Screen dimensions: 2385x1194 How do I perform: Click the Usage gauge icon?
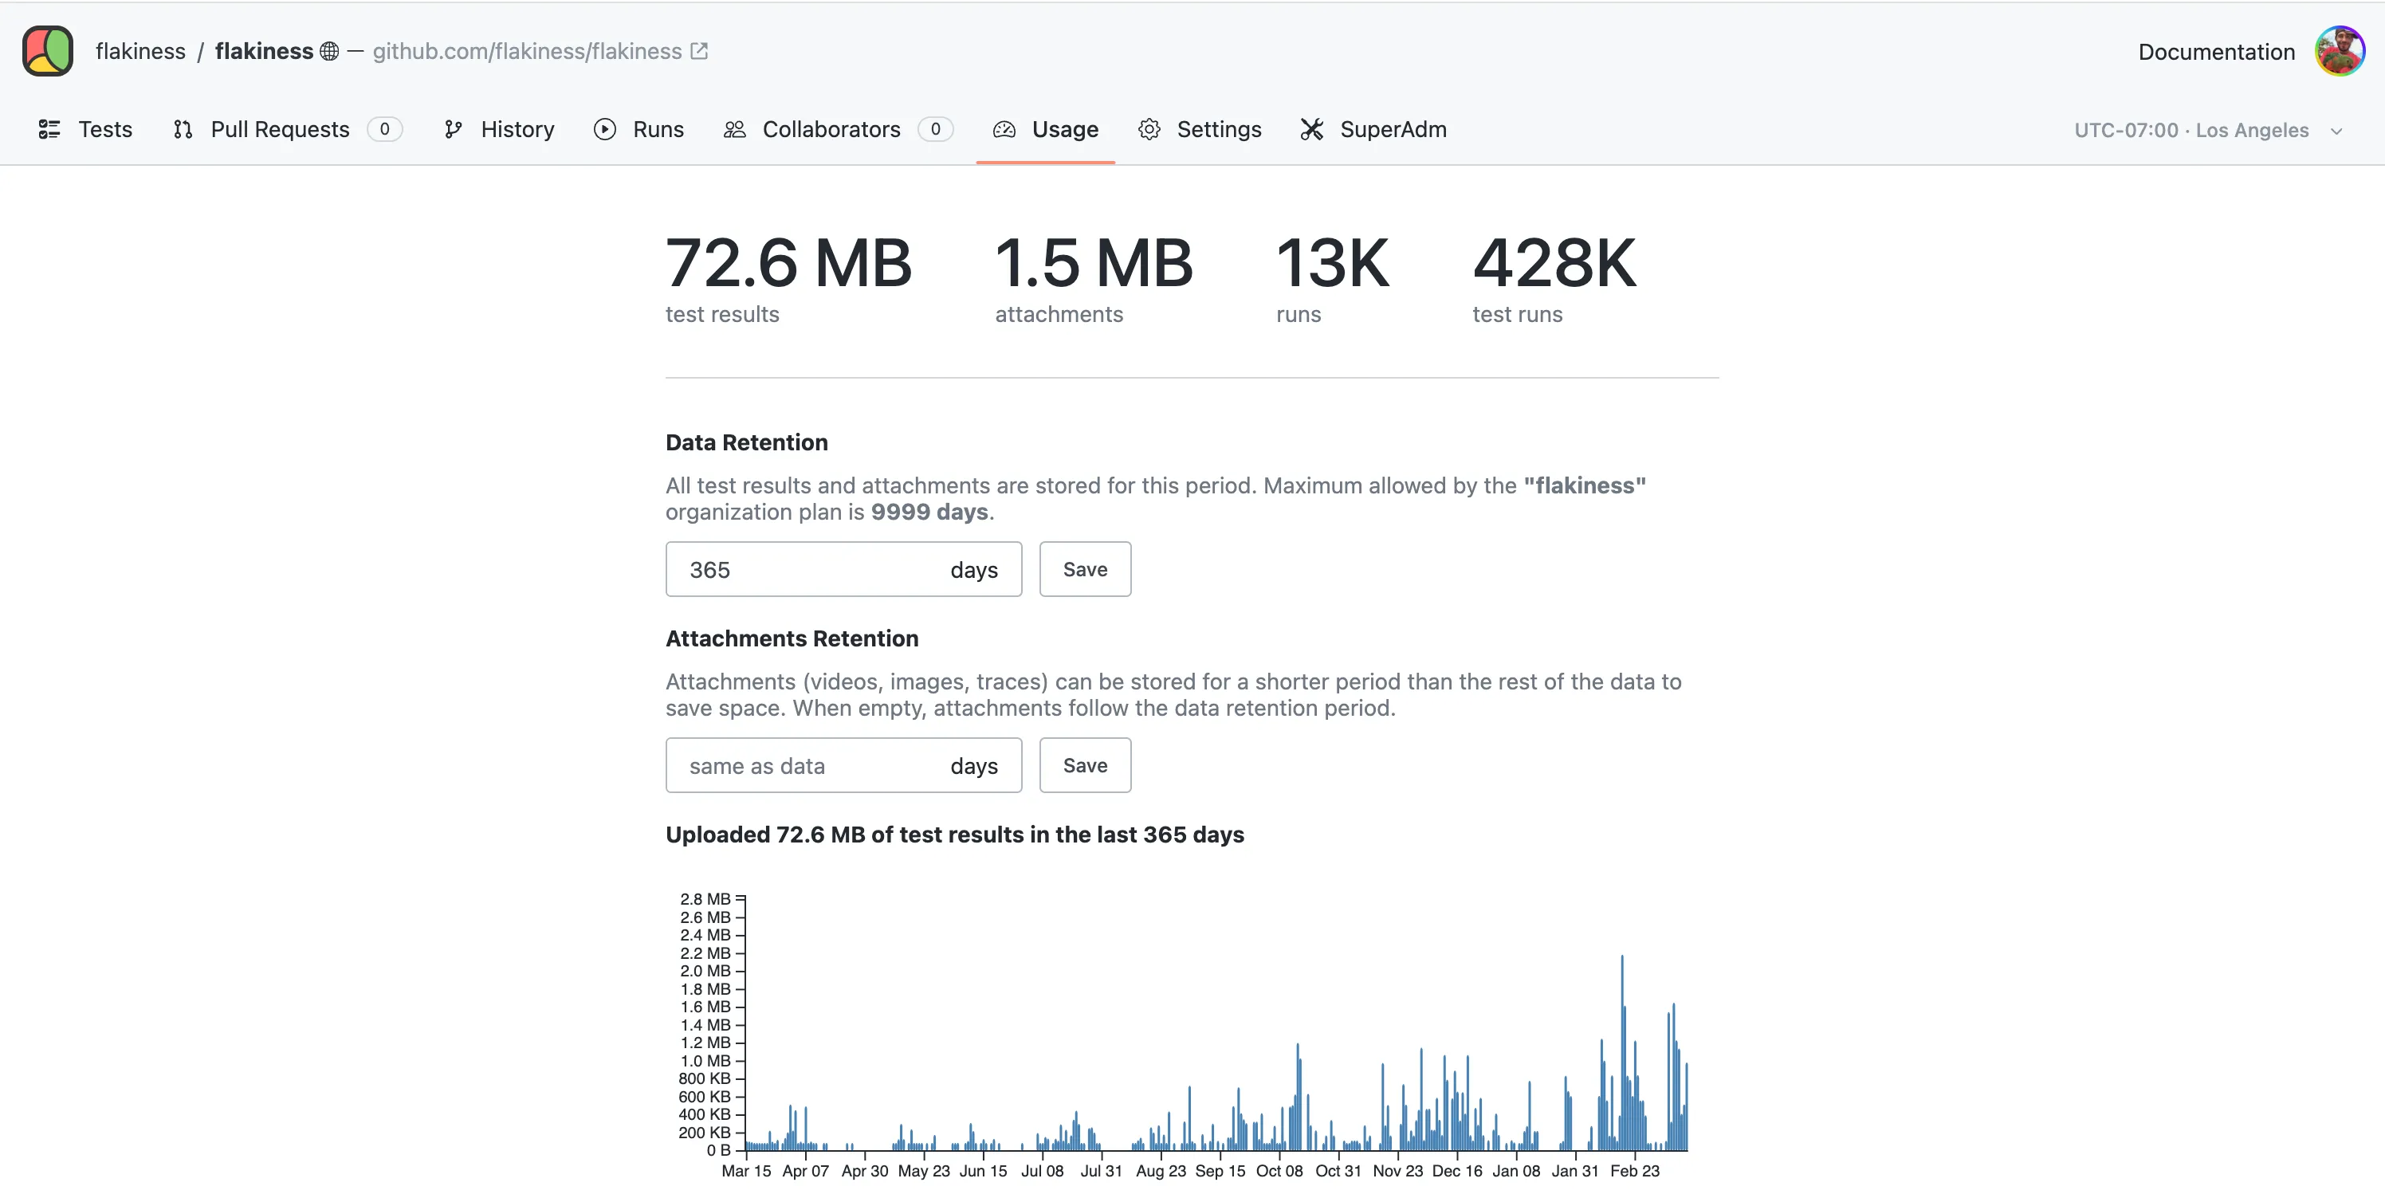point(1003,130)
